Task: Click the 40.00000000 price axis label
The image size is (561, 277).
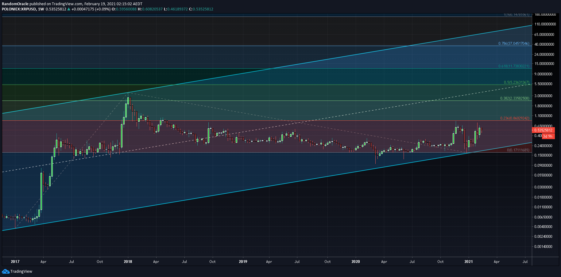Action: [x=544, y=44]
